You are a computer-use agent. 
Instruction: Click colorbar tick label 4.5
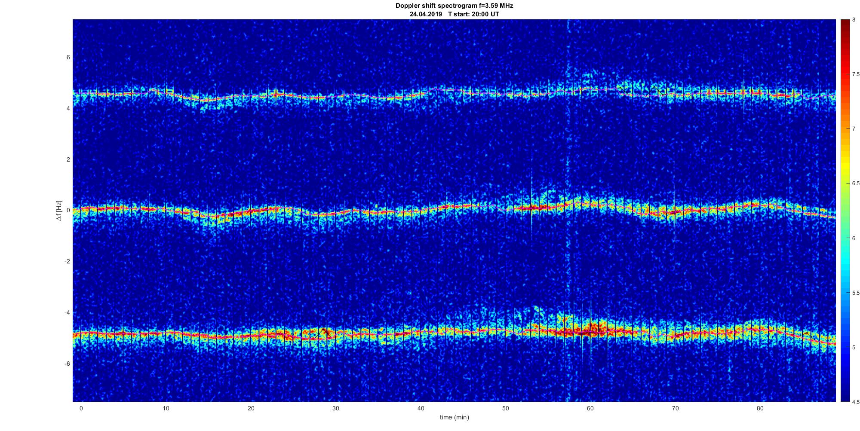point(856,402)
